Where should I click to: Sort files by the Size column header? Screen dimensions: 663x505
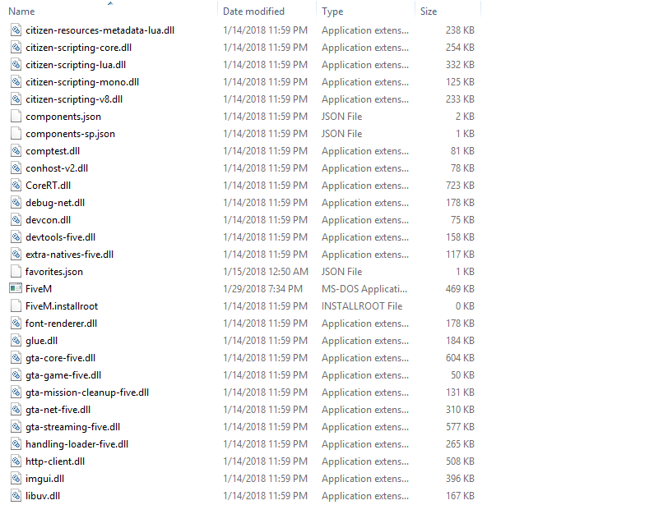pyautogui.click(x=429, y=11)
